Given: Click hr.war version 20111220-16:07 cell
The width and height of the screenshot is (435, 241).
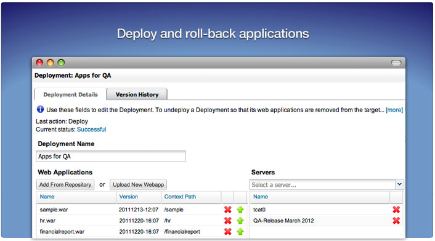Looking at the screenshot, I should coord(139,221).
